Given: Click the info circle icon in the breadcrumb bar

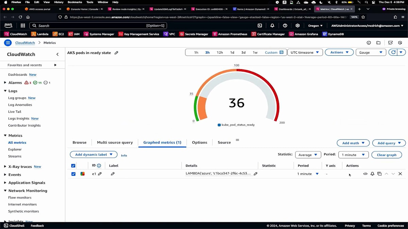Looking at the screenshot, I should [x=369, y=43].
